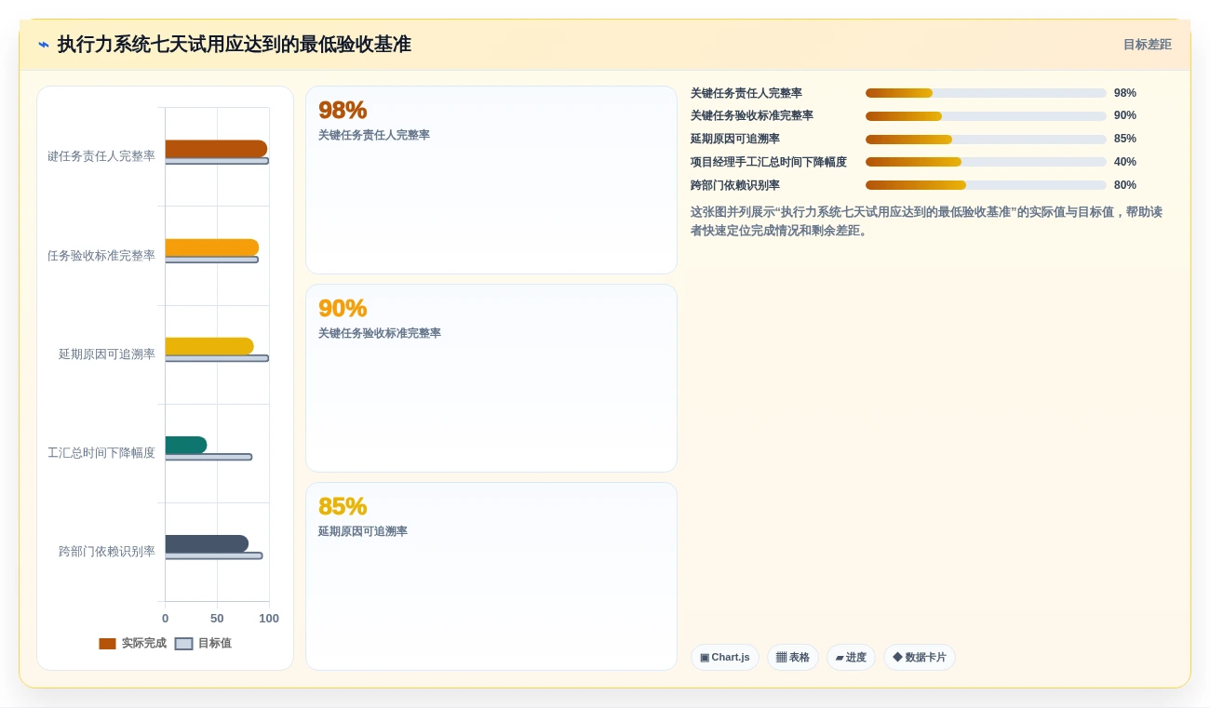Open the 90% 关键任务验收标准完整率 card
Viewport: 1210px width, 708px height.
tap(491, 378)
